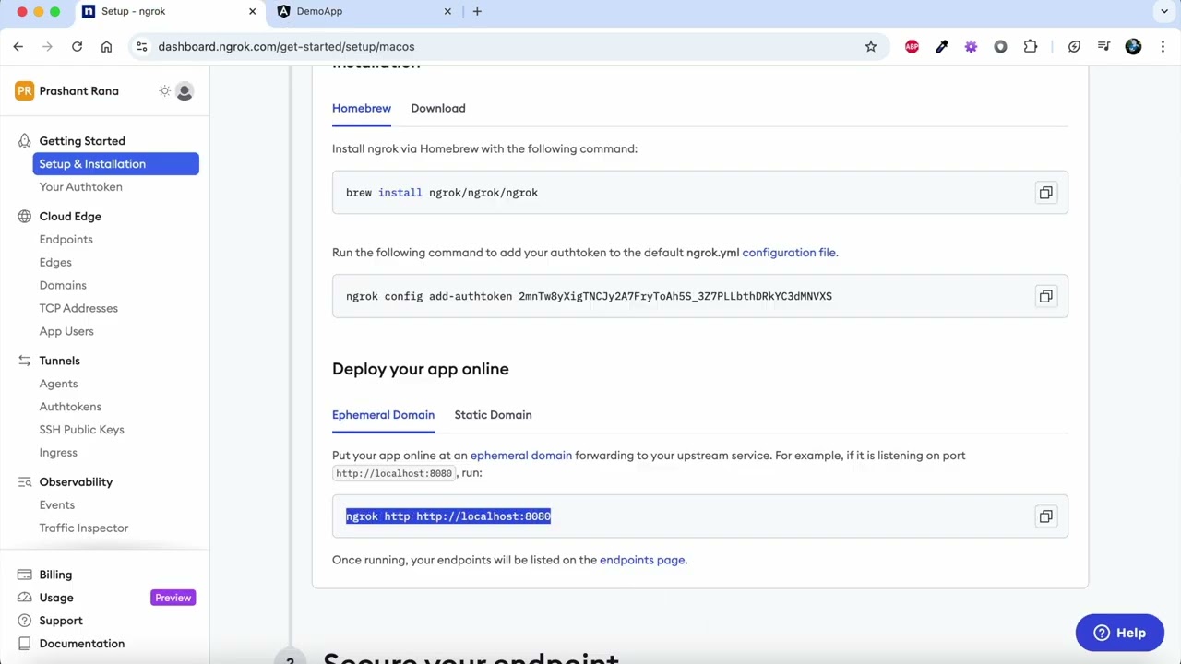
Task: Click the Cloud Edge section heading
Action: 70,217
